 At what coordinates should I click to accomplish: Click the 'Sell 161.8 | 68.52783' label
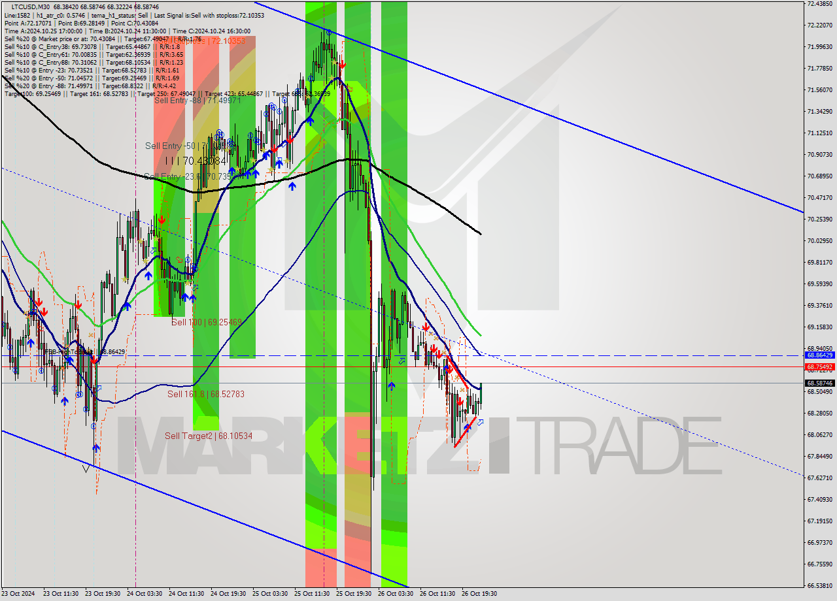(x=206, y=394)
